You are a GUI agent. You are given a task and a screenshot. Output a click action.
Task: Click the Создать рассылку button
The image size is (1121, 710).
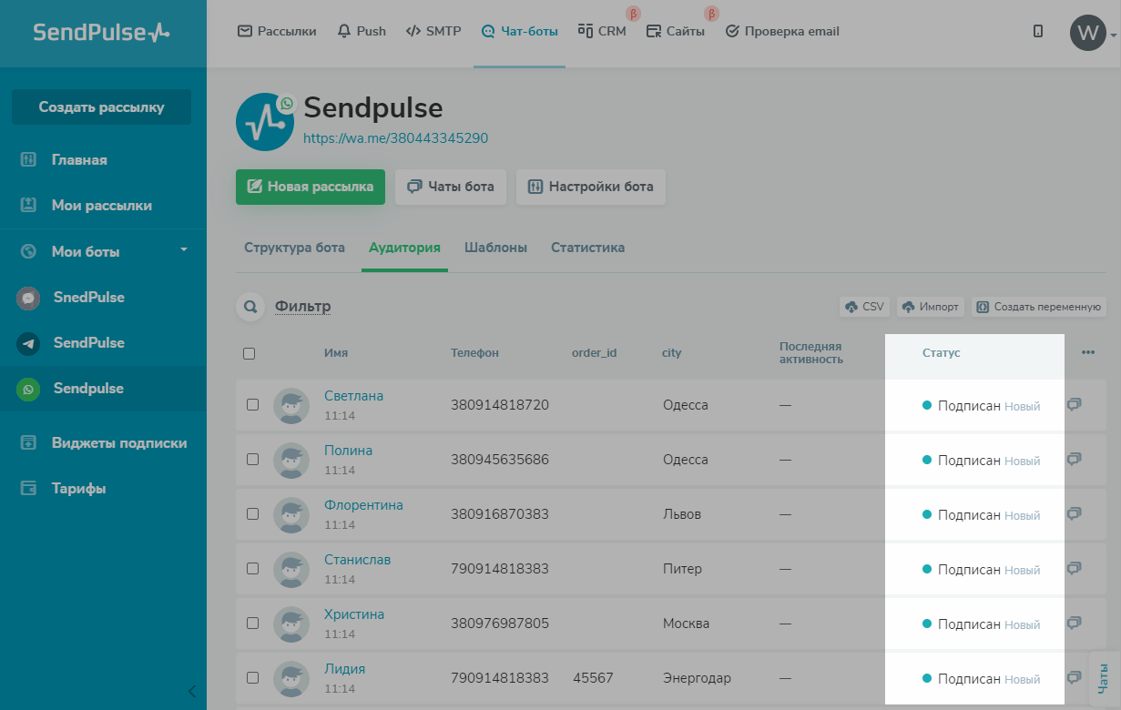(x=101, y=106)
